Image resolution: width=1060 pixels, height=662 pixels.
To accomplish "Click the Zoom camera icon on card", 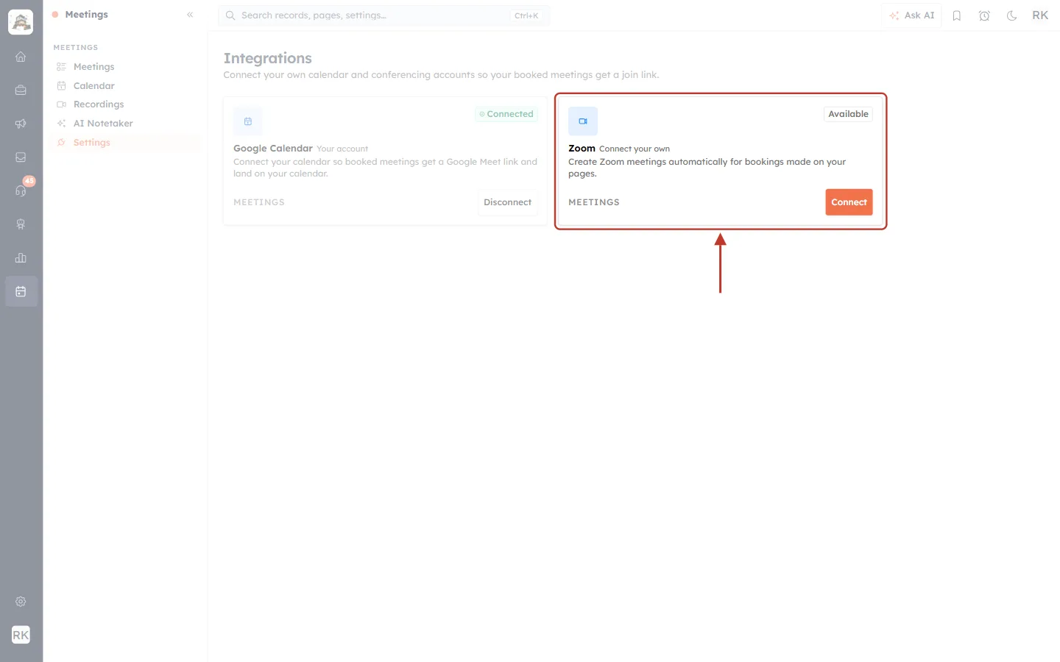I will click(x=583, y=121).
